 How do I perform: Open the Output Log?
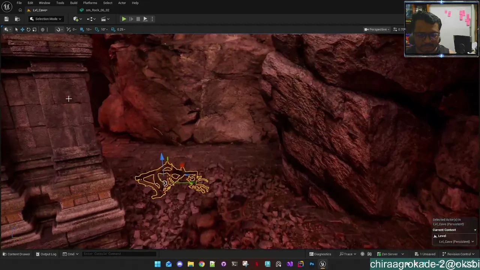pos(46,254)
